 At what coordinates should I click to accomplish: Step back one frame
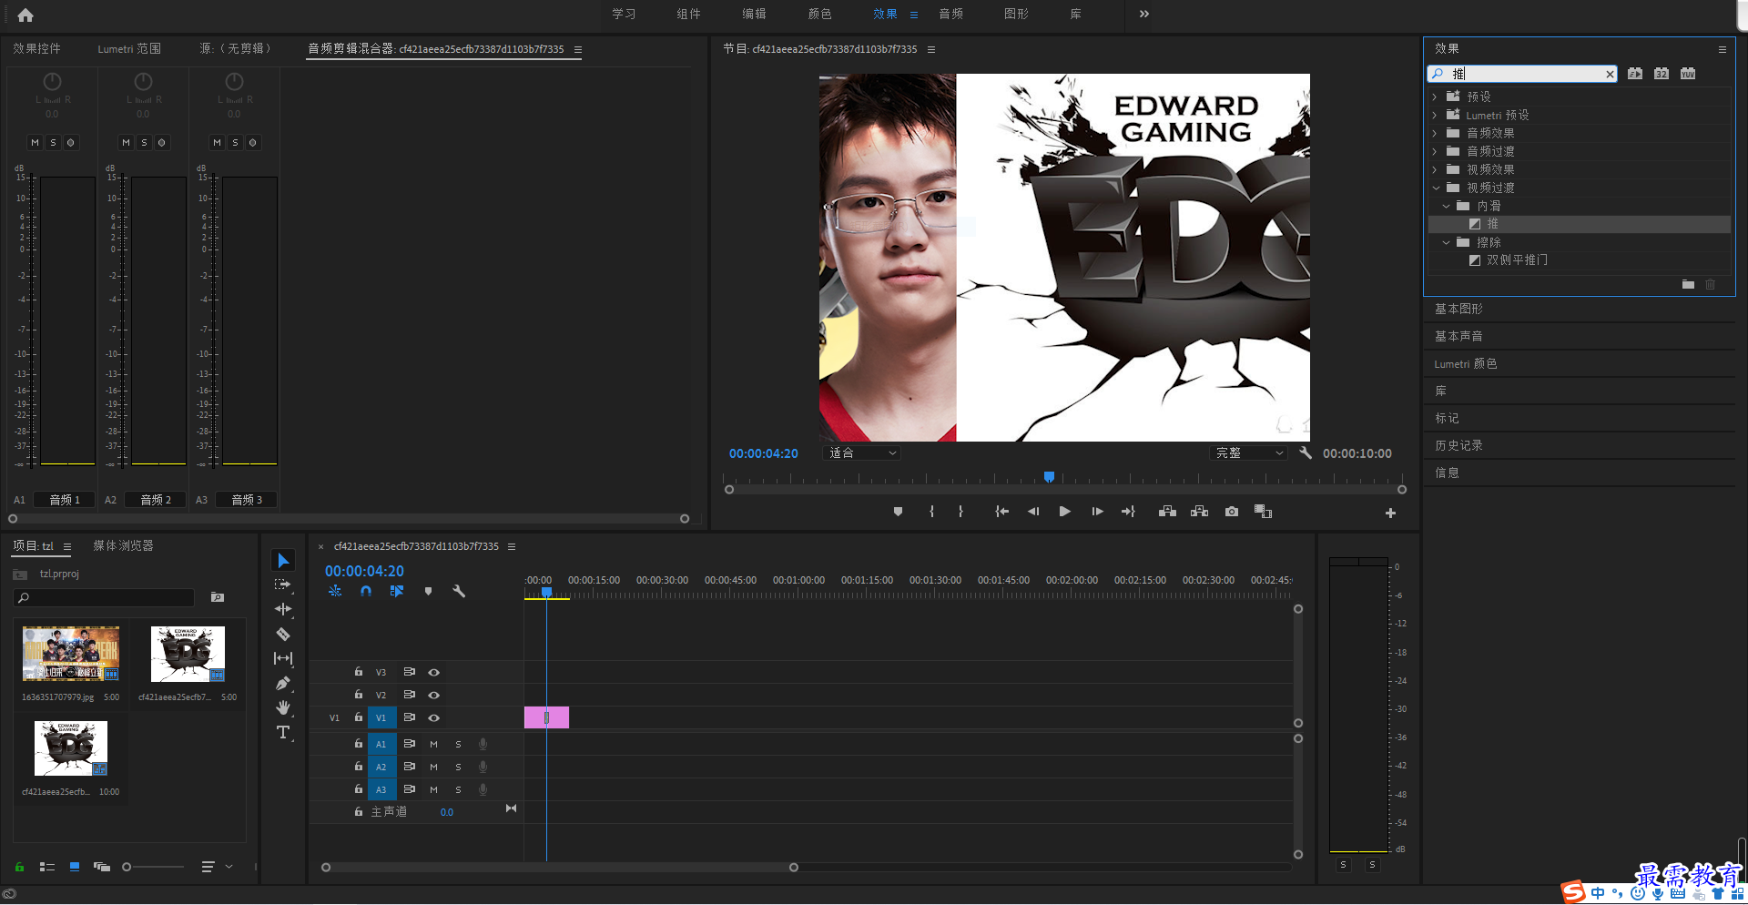pyautogui.click(x=1033, y=512)
